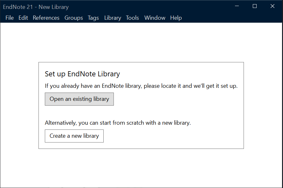The width and height of the screenshot is (283, 188).
Task: Click Create a new library button
Action: pos(74,136)
